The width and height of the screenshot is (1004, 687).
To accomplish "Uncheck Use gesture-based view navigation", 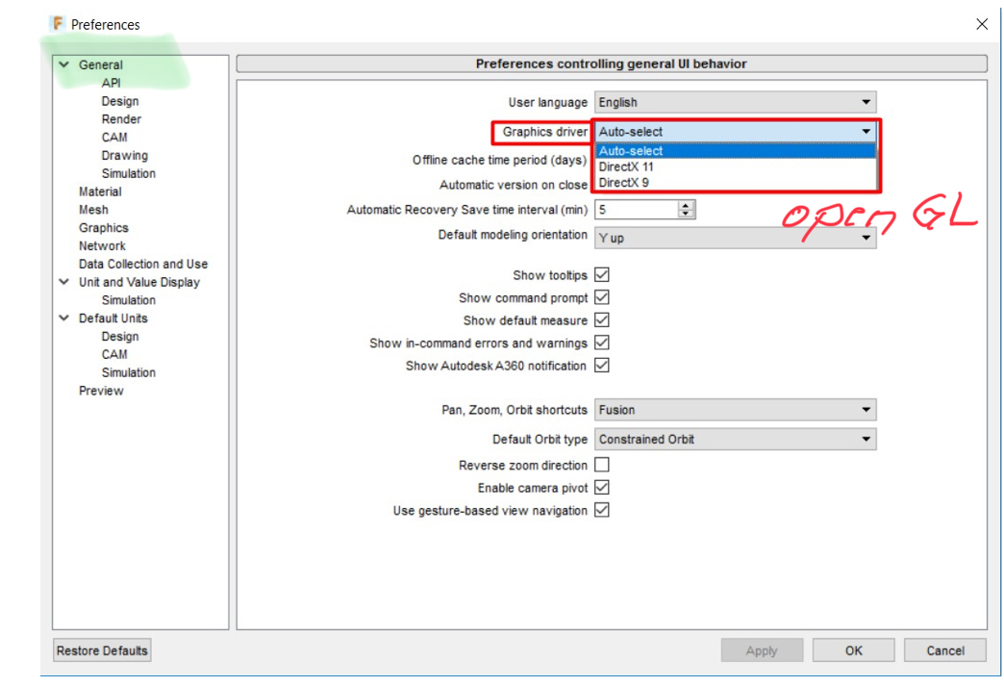I will 602,510.
